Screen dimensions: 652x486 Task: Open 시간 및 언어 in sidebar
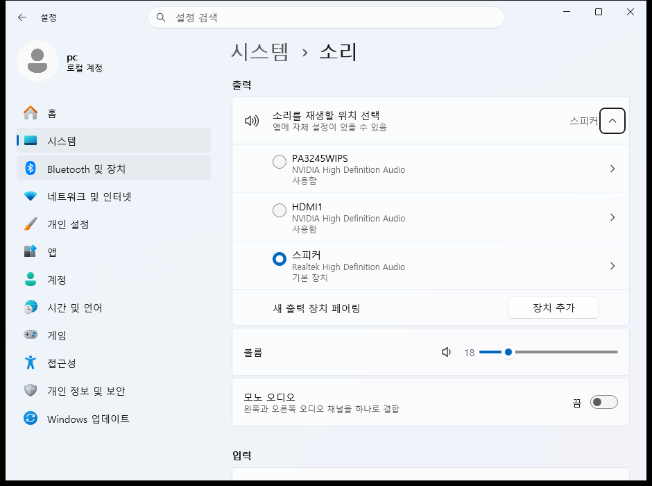[114, 308]
